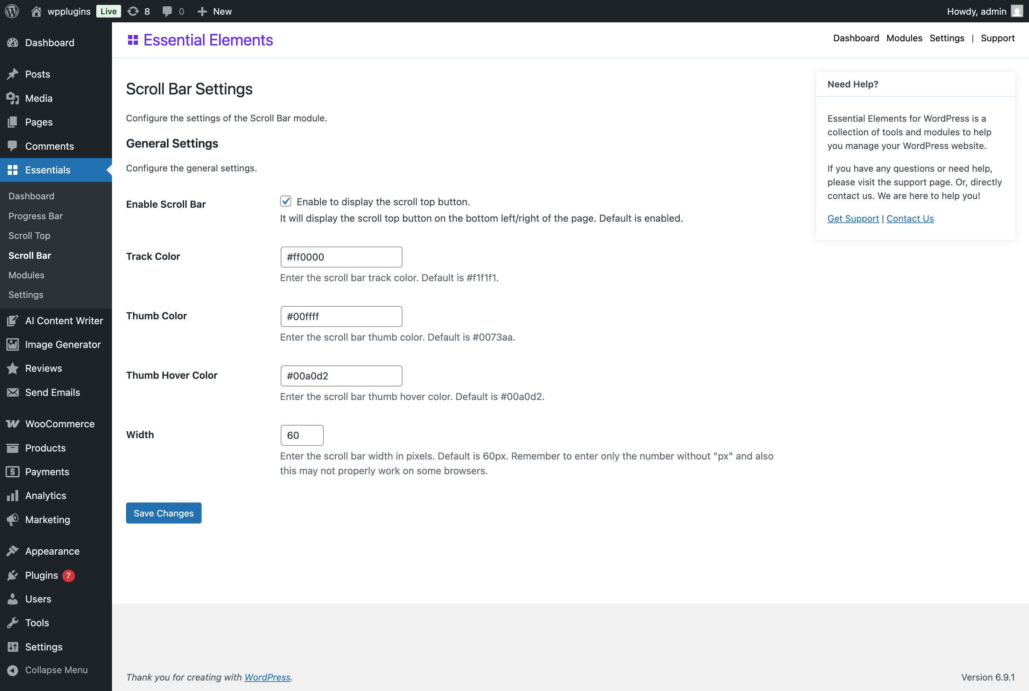Select the Scroll Top submenu item

tap(29, 236)
